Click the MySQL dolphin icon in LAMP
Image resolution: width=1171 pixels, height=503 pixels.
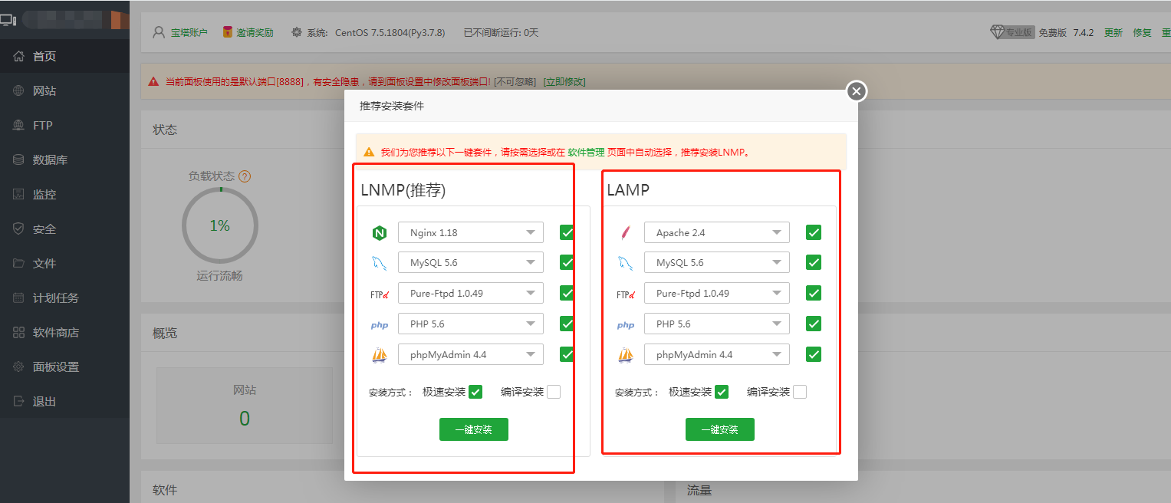tap(625, 263)
